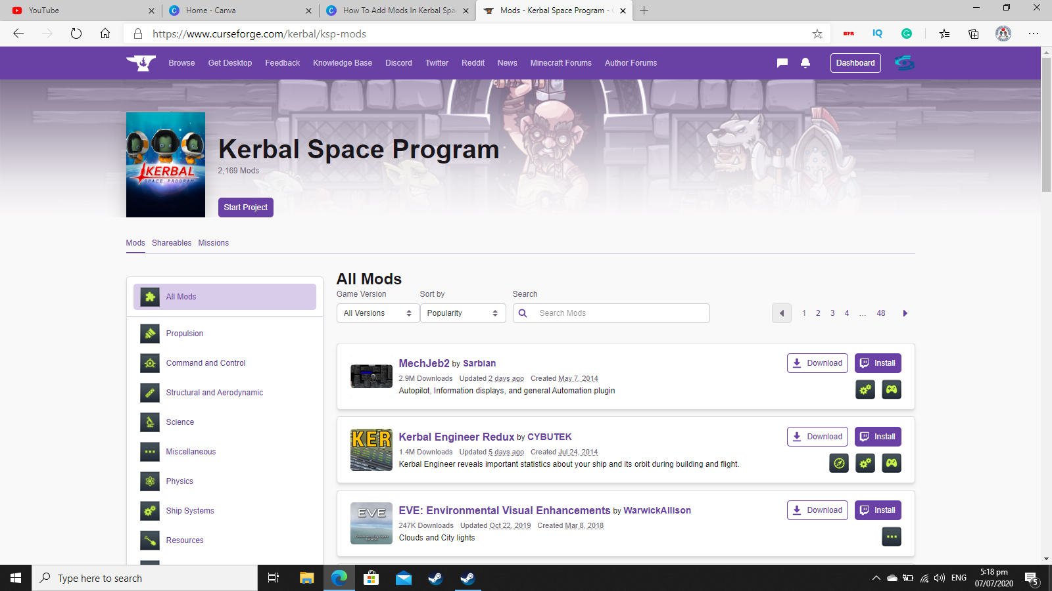Go to next page of mods
1052x591 pixels.
(x=905, y=313)
